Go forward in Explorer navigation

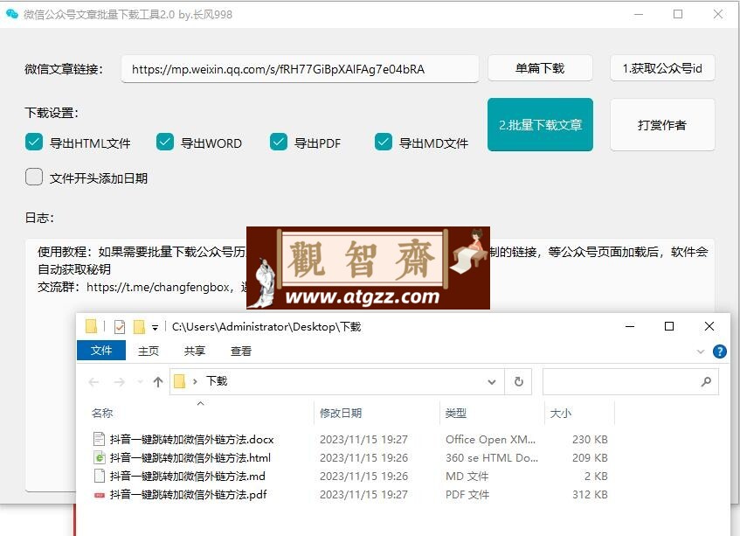click(x=120, y=381)
